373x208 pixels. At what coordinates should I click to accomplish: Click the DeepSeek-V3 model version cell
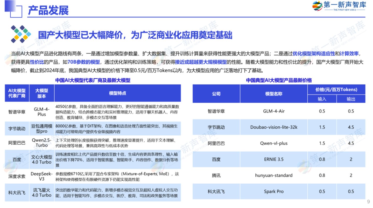(x=41, y=176)
